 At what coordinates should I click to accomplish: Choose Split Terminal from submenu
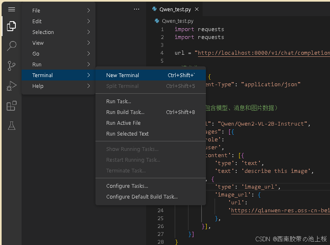[x=151, y=86]
